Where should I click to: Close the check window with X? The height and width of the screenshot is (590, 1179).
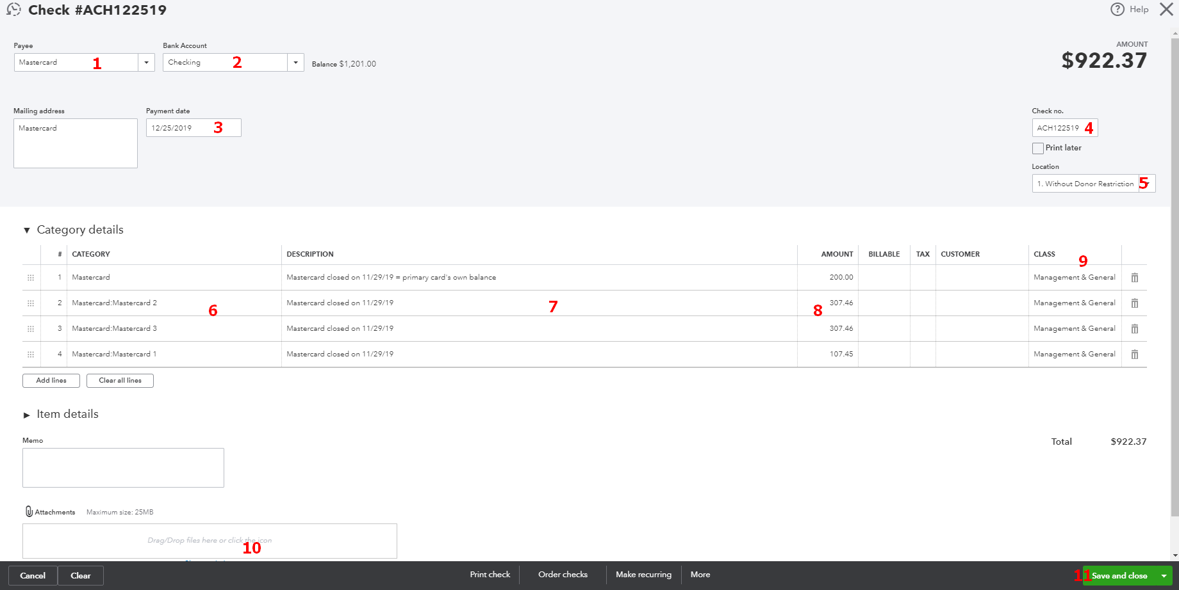click(x=1166, y=10)
